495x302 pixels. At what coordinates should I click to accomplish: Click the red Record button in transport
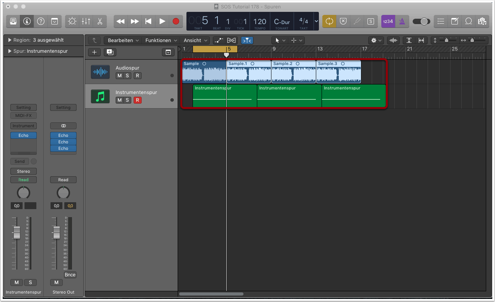click(176, 21)
